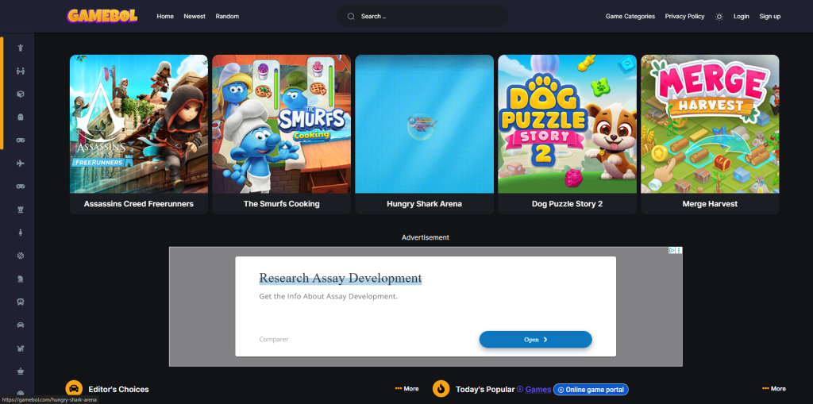Open the Hungry Shark Arena thumbnail
813x404 pixels.
coord(424,124)
